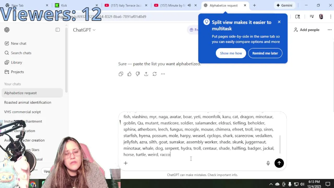Send the message with arrow button

point(279,163)
